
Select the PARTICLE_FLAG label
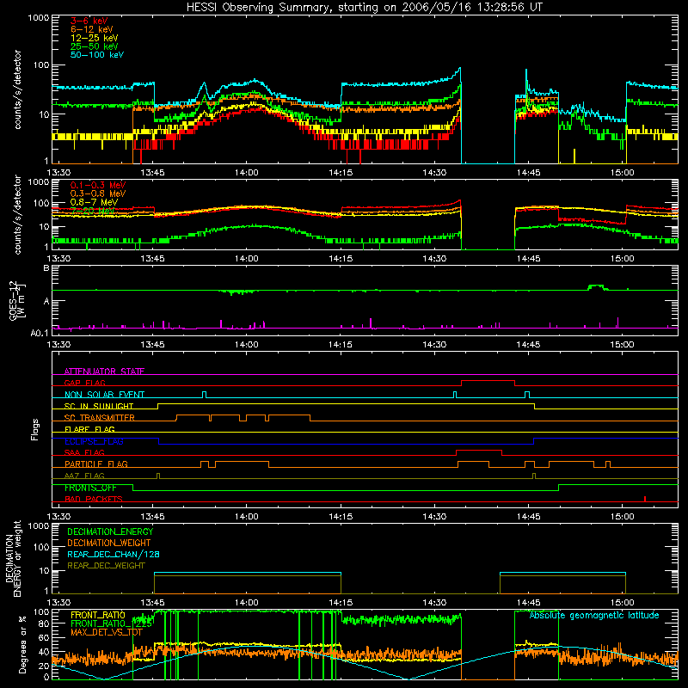96,464
